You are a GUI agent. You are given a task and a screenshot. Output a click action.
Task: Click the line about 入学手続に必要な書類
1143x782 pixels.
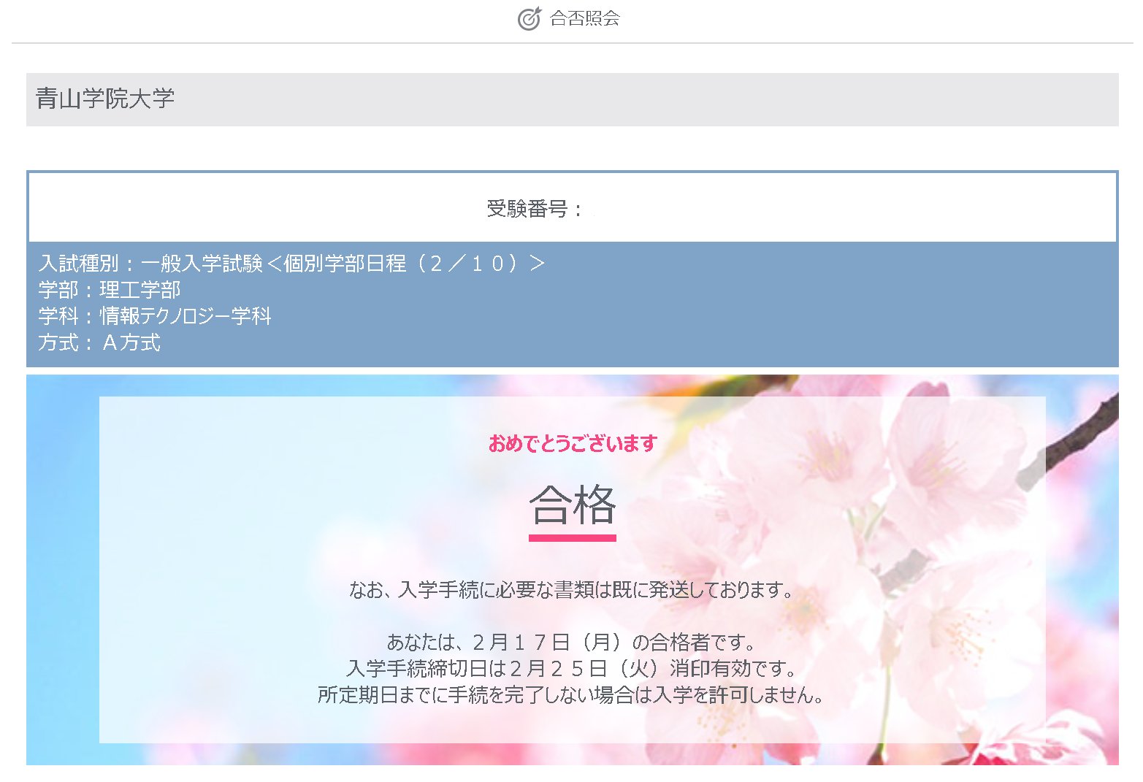572,589
